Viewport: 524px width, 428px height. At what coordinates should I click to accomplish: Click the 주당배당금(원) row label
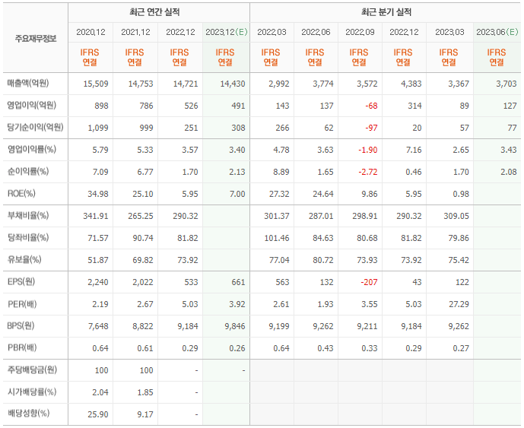(x=32, y=370)
